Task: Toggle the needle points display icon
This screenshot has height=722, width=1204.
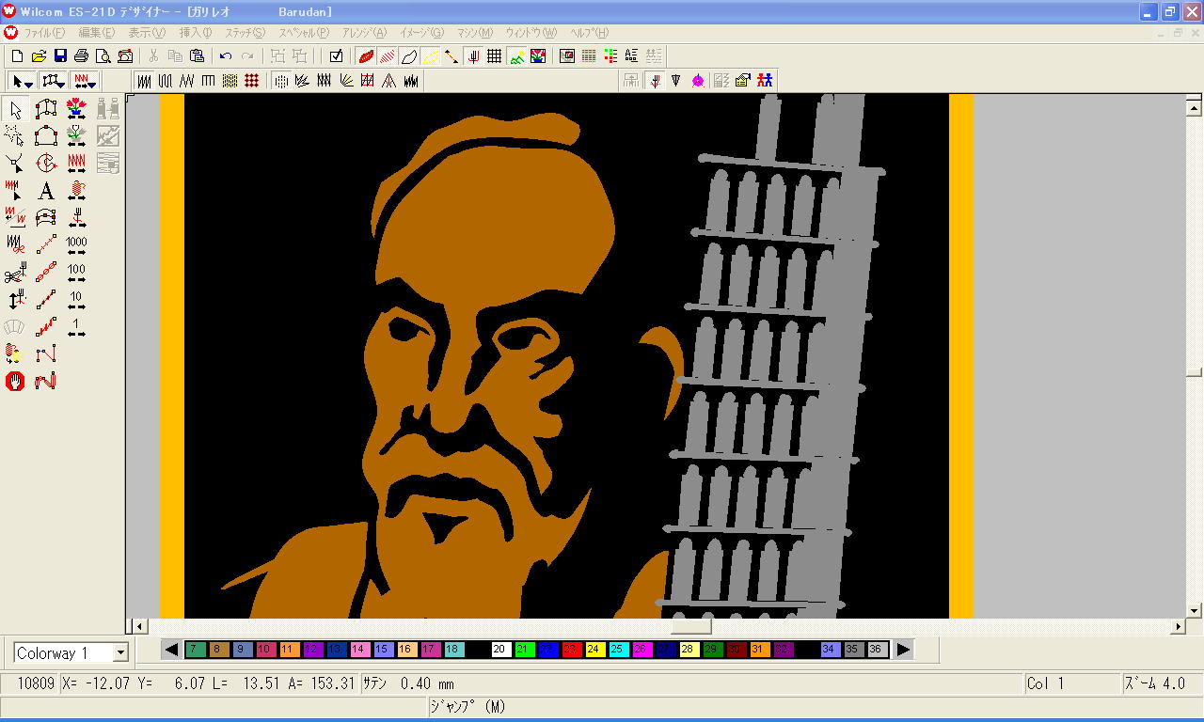Action: click(x=473, y=56)
